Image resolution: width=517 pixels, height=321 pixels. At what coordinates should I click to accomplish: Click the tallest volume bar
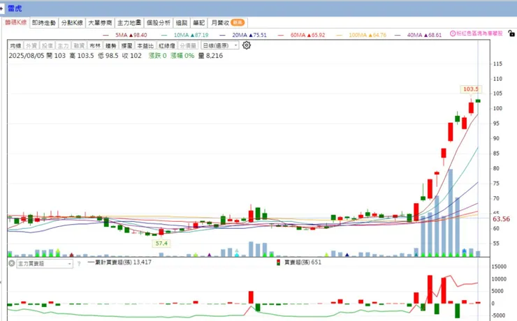pyautogui.click(x=451, y=213)
